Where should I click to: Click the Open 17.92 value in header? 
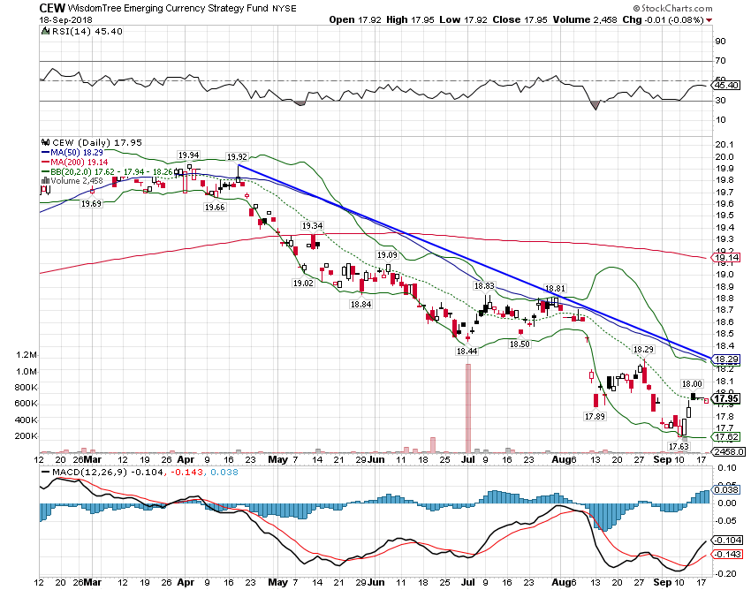[355, 19]
